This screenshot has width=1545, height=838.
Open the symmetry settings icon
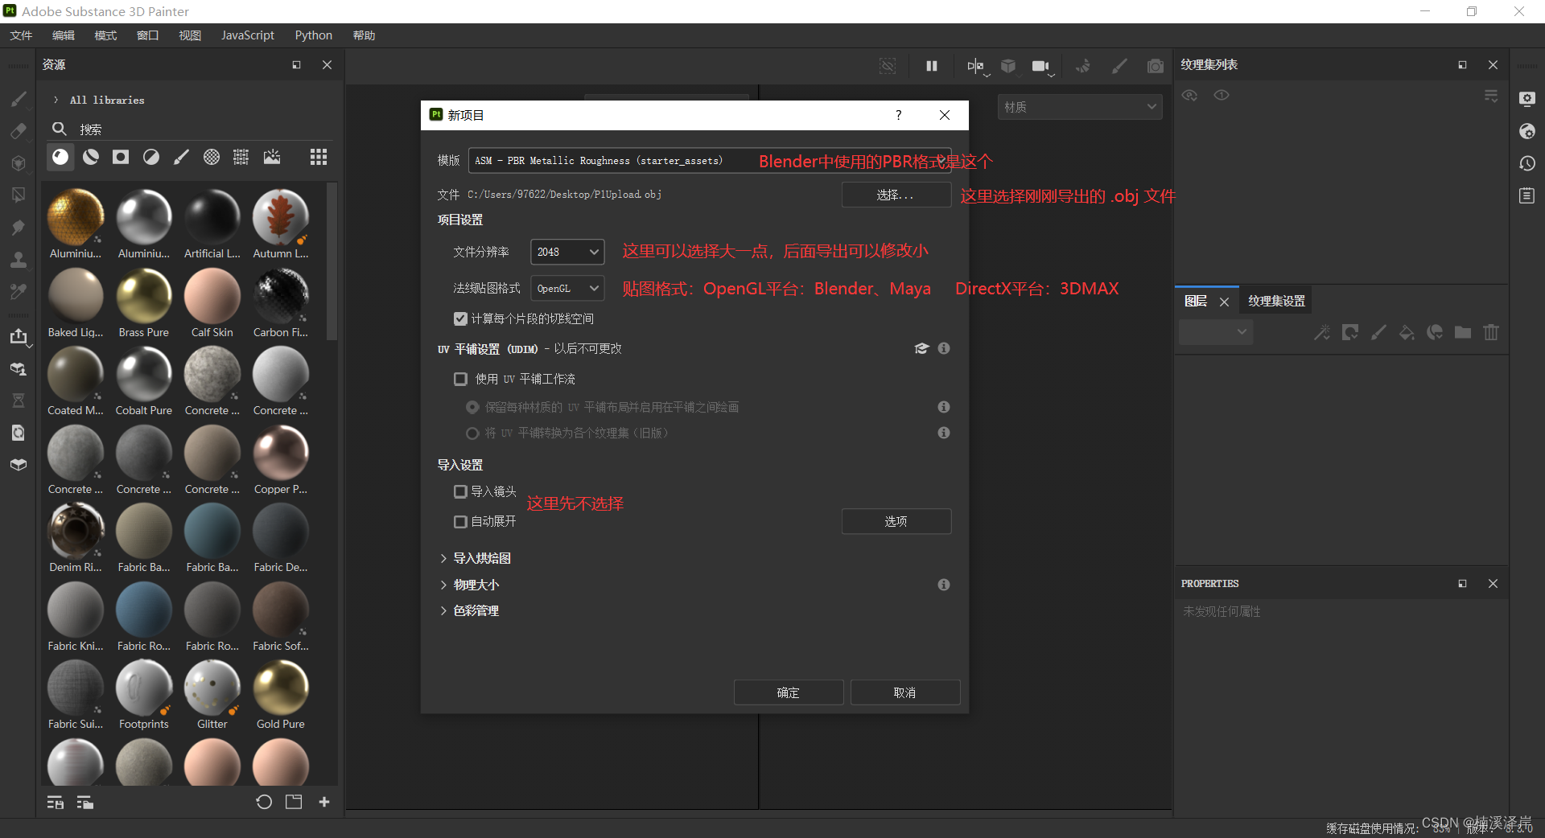pos(975,66)
